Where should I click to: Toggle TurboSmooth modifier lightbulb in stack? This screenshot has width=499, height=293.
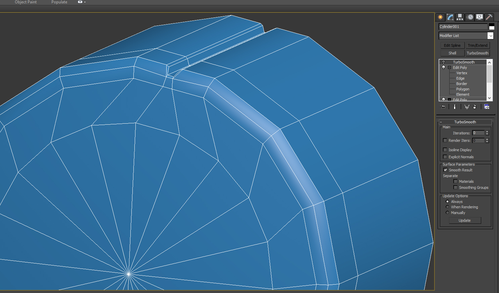point(444,62)
